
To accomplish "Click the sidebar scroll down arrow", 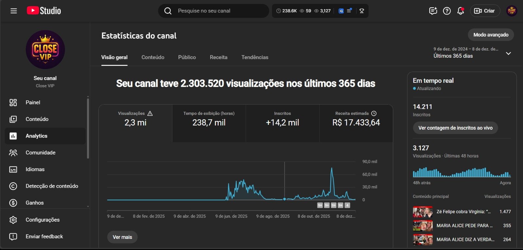I will (x=88, y=207).
